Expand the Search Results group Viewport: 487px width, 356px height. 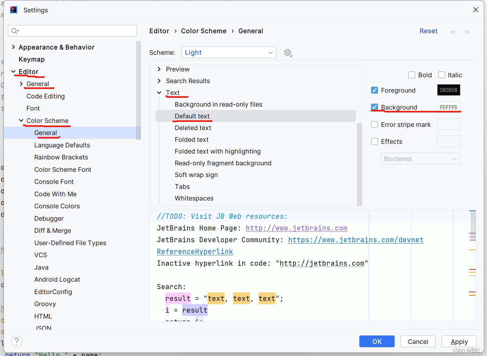coord(159,81)
